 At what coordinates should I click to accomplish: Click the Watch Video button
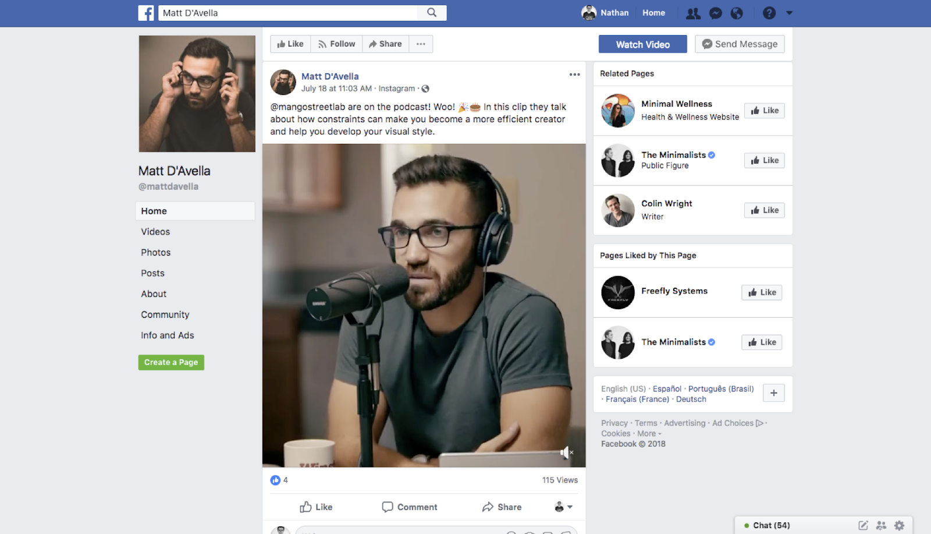642,44
